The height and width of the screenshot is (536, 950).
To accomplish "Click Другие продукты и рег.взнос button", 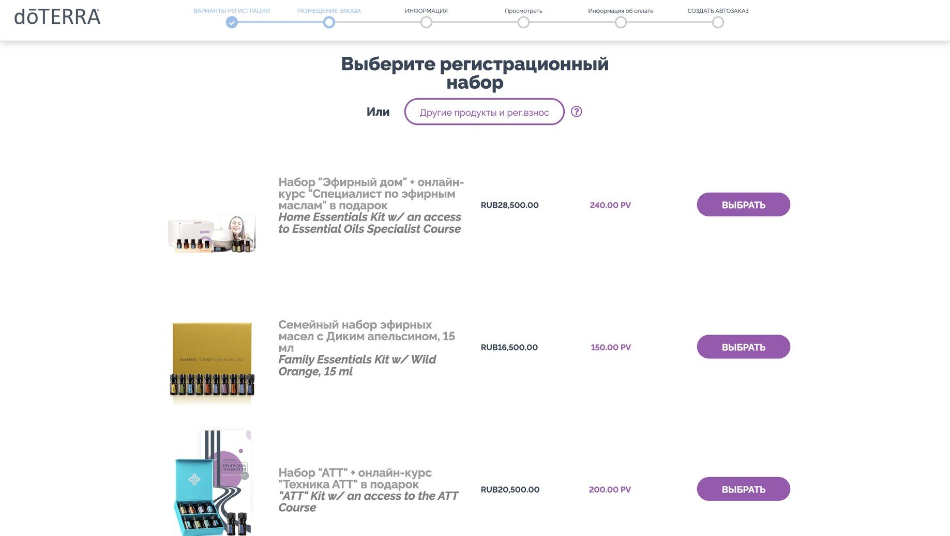I will coord(484,112).
